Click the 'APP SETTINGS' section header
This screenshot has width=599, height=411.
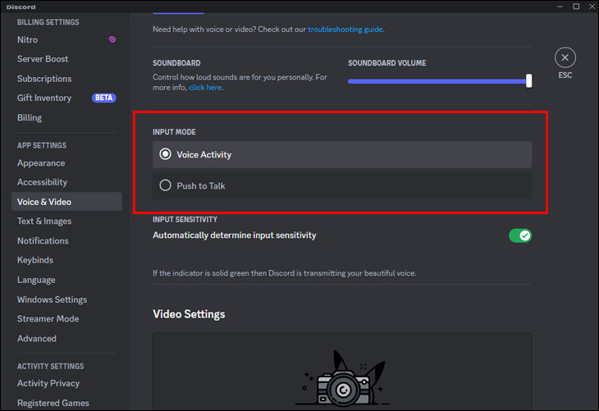42,145
